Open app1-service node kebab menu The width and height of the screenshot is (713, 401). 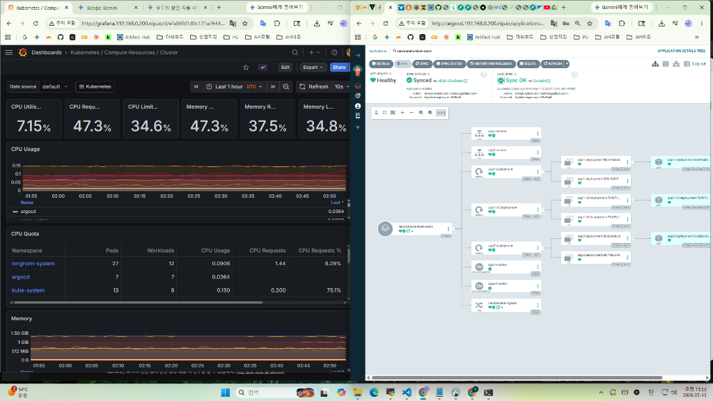[x=538, y=134]
